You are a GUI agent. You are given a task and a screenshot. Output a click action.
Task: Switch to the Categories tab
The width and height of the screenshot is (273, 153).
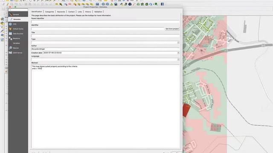49,11
